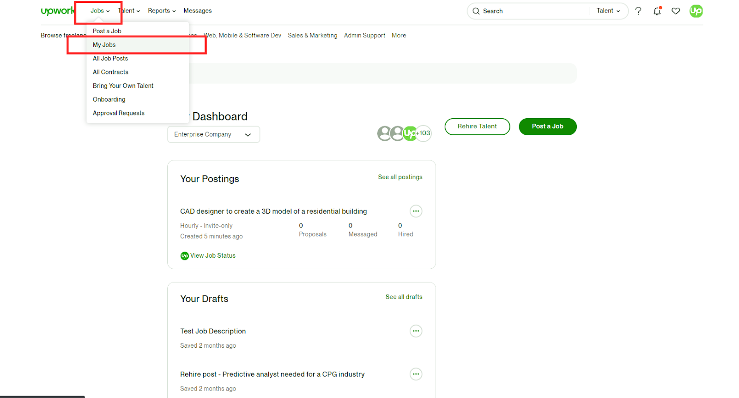Select My Jobs from the Jobs menu

pos(104,45)
